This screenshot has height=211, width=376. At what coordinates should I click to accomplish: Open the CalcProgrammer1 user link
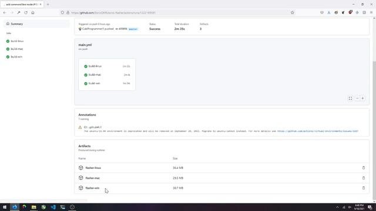tap(93, 29)
